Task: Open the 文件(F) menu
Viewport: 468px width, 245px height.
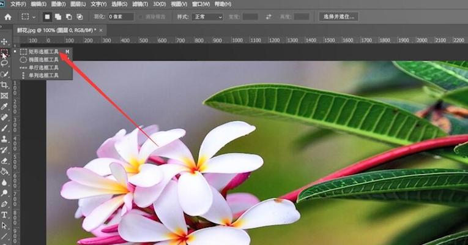Action: 18,4
